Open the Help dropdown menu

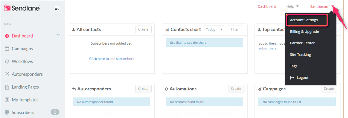pyautogui.click(x=293, y=6)
